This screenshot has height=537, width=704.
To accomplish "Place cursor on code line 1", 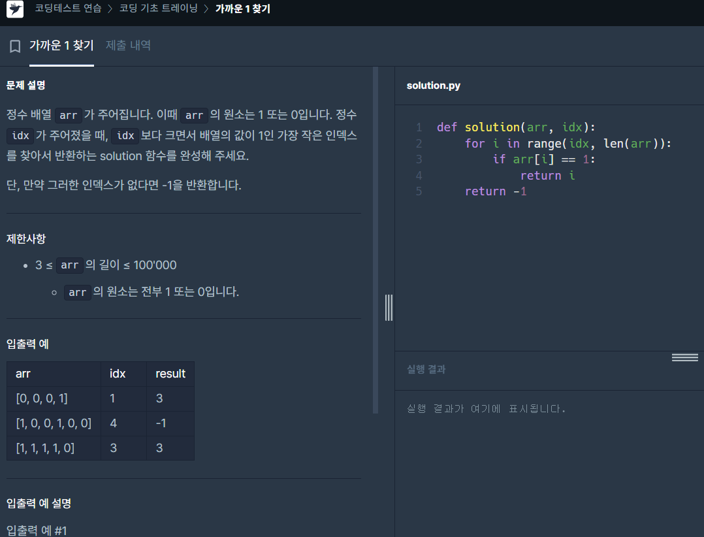I will (517, 127).
